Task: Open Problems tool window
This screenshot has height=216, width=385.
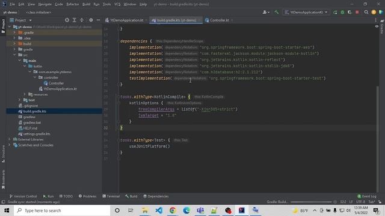Action: (x=87, y=196)
